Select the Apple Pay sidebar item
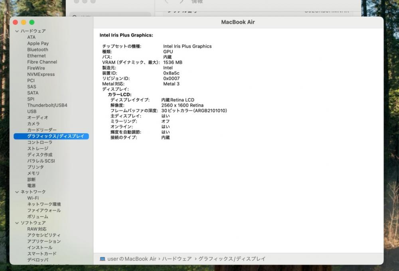Viewport: 399px width, 271px height. pyautogui.click(x=38, y=43)
